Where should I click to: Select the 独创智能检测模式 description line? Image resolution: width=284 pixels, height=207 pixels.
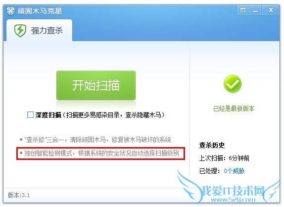(x=99, y=154)
